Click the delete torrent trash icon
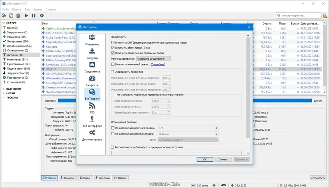Viewport: 329px width, 188px height. click(18, 16)
